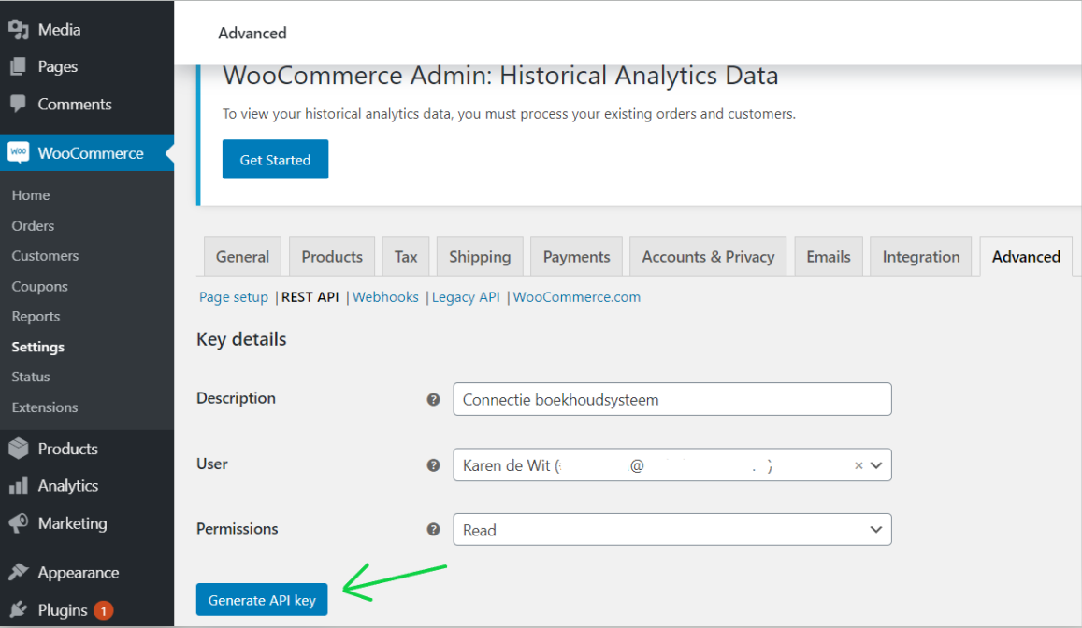
Task: Click the User field with Karen de Wit
Action: pyautogui.click(x=672, y=465)
